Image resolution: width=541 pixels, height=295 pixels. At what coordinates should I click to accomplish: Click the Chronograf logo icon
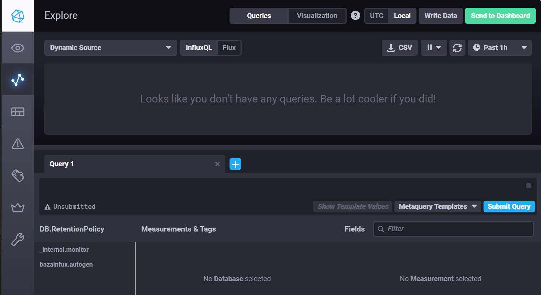(18, 16)
